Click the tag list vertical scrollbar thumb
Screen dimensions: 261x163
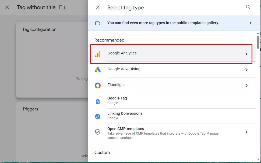pyautogui.click(x=258, y=42)
